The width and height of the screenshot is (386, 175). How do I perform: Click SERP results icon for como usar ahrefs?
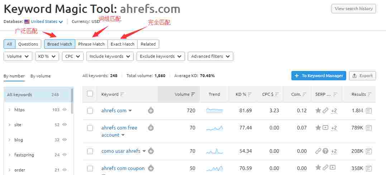pos(369,151)
